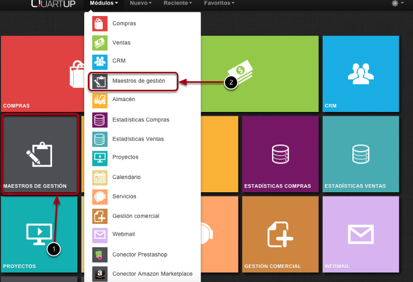Open the Reciente dropdown menu
The image size is (413, 282).
click(178, 3)
